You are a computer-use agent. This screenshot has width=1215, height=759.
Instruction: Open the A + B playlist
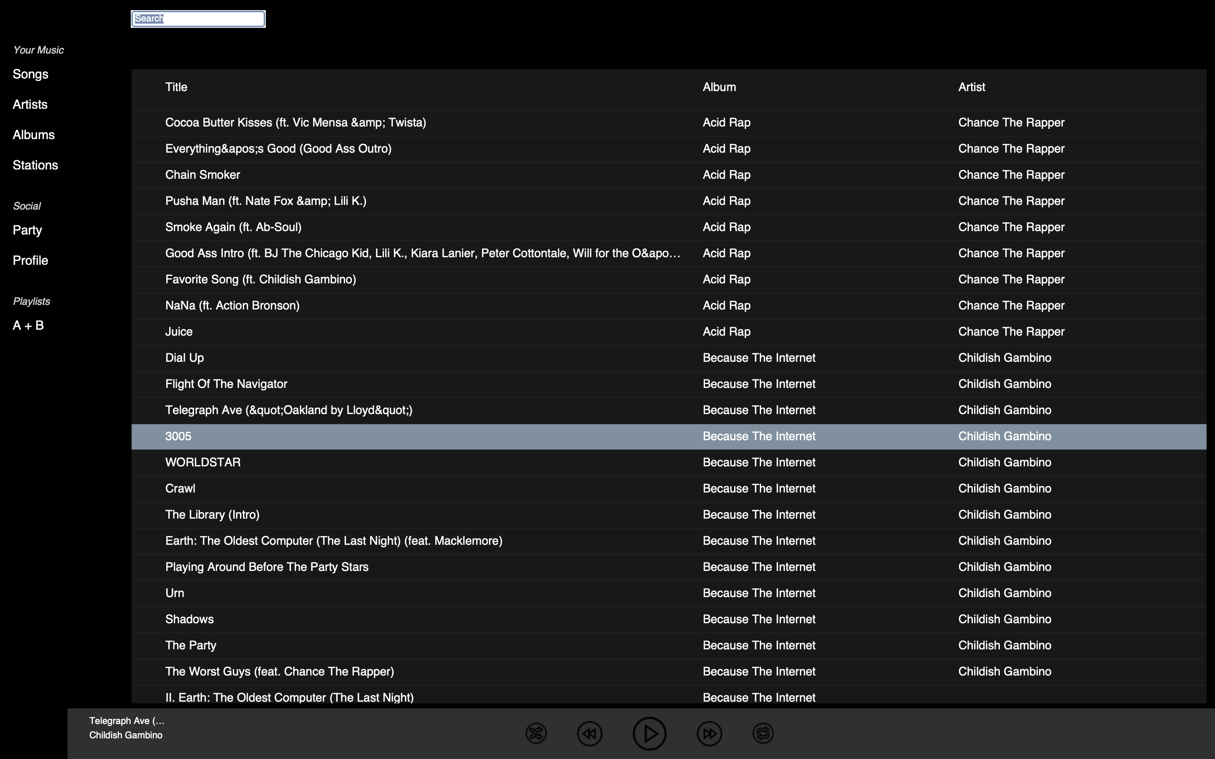[28, 325]
